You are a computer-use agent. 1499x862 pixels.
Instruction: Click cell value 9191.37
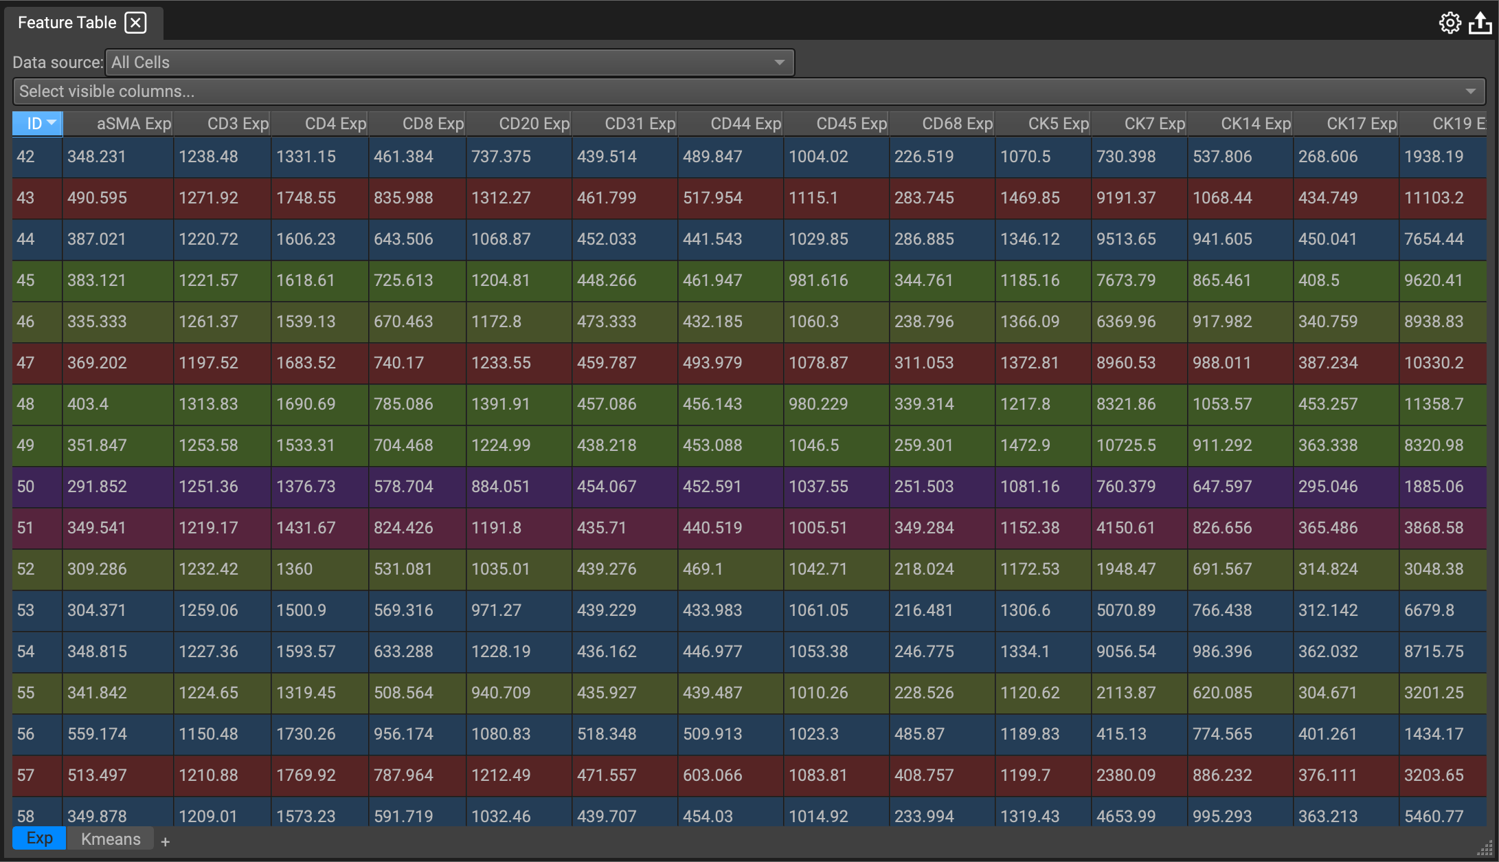tap(1126, 198)
